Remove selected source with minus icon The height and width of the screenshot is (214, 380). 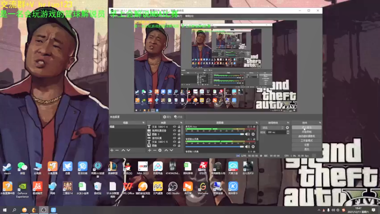[x=155, y=150]
